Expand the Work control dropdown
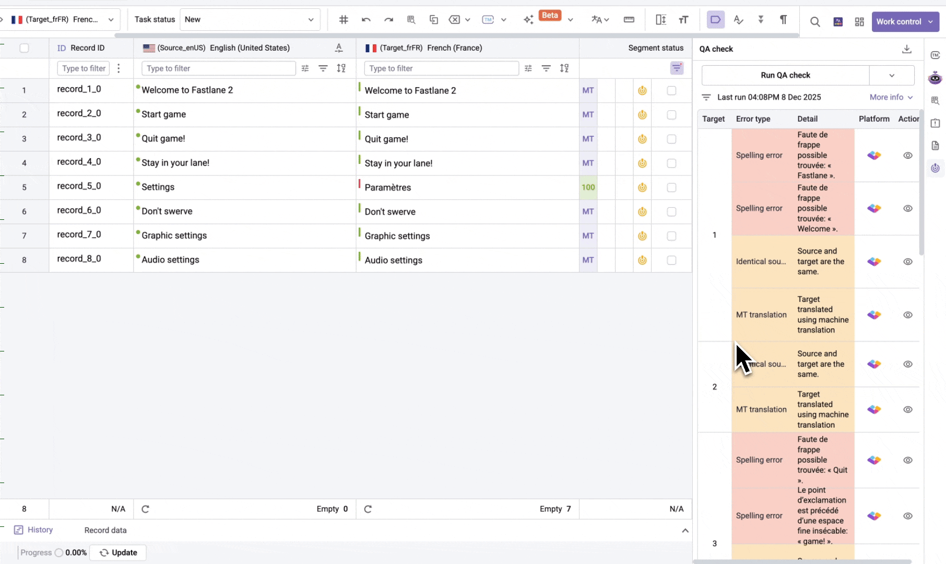This screenshot has height=564, width=946. 931,22
